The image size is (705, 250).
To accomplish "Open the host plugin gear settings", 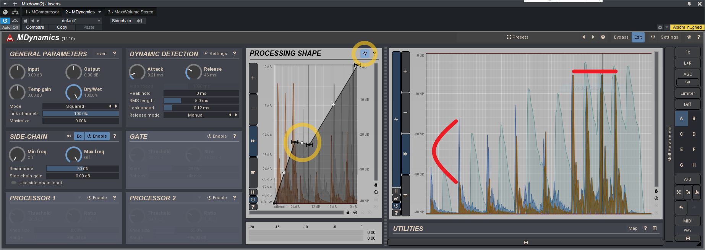I will [x=660, y=27].
